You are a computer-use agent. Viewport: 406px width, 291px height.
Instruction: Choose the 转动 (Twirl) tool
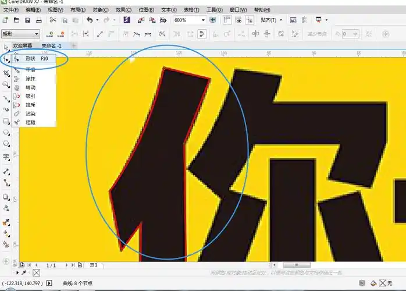30,87
